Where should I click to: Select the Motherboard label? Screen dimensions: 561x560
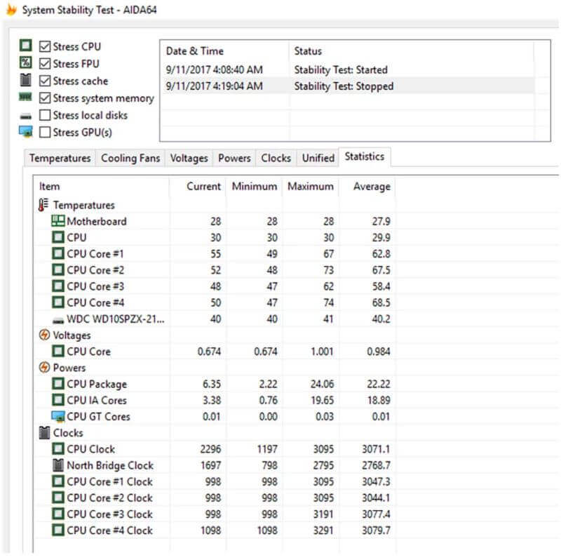(97, 221)
